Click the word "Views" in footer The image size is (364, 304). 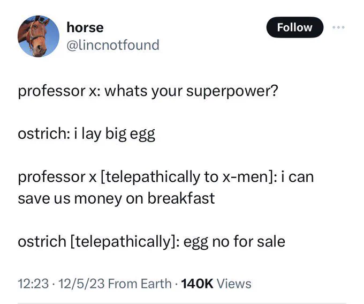click(x=234, y=284)
